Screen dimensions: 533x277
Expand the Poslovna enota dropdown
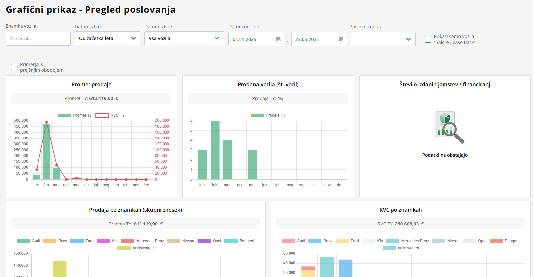pos(383,39)
